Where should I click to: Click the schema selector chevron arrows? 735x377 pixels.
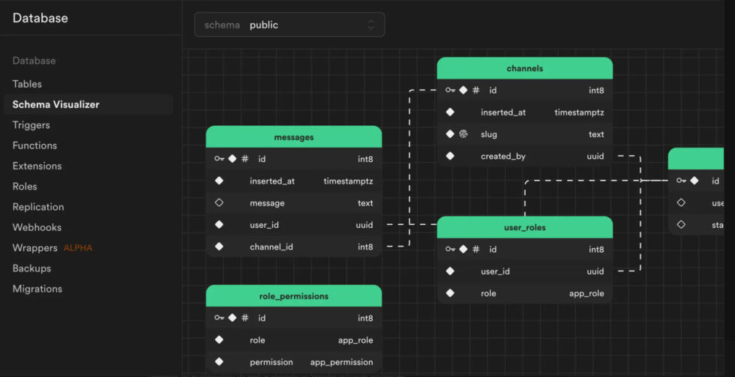pos(370,25)
